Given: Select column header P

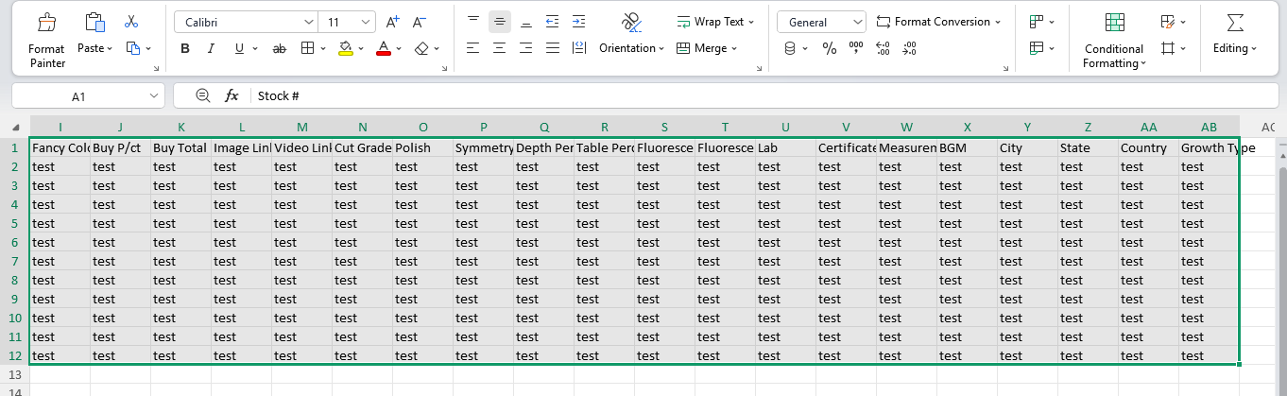Looking at the screenshot, I should coord(484,127).
